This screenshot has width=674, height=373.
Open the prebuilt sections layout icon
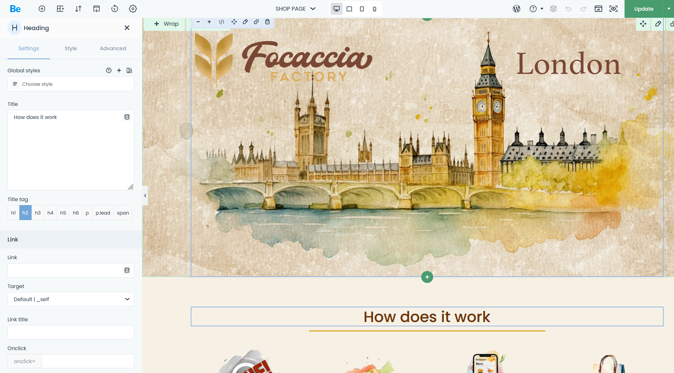(60, 9)
